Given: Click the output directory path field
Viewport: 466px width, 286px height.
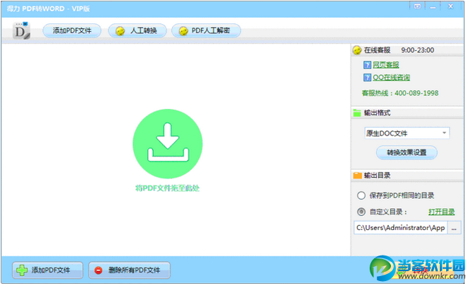Looking at the screenshot, I should coord(400,228).
